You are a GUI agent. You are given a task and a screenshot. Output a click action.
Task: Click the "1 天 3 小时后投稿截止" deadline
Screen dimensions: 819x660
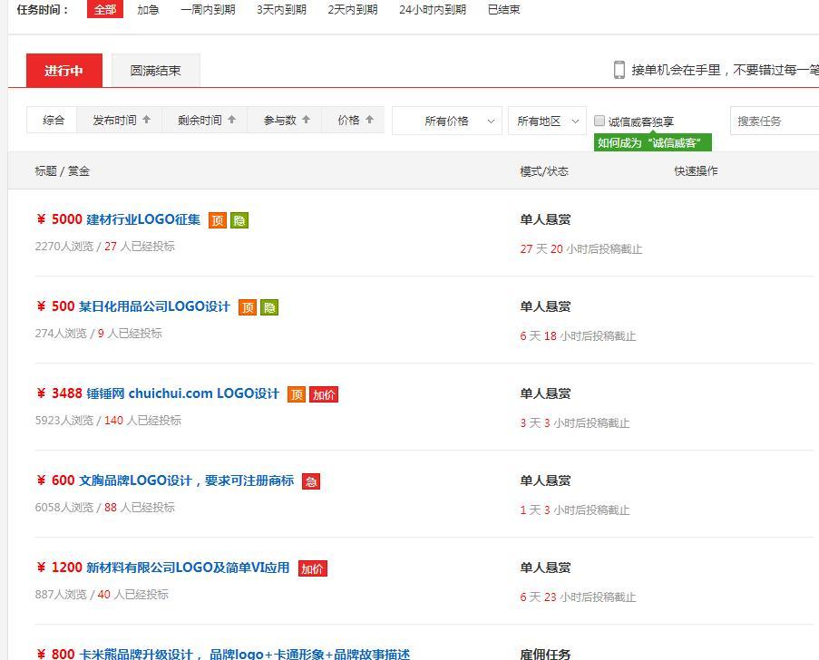[574, 510]
